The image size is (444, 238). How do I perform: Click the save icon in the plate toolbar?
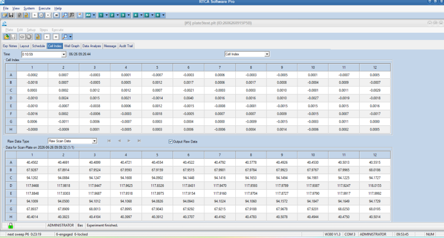pyautogui.click(x=13, y=37)
